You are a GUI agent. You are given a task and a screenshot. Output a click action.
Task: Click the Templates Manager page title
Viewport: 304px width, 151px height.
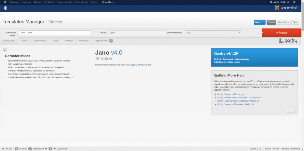pos(23,22)
